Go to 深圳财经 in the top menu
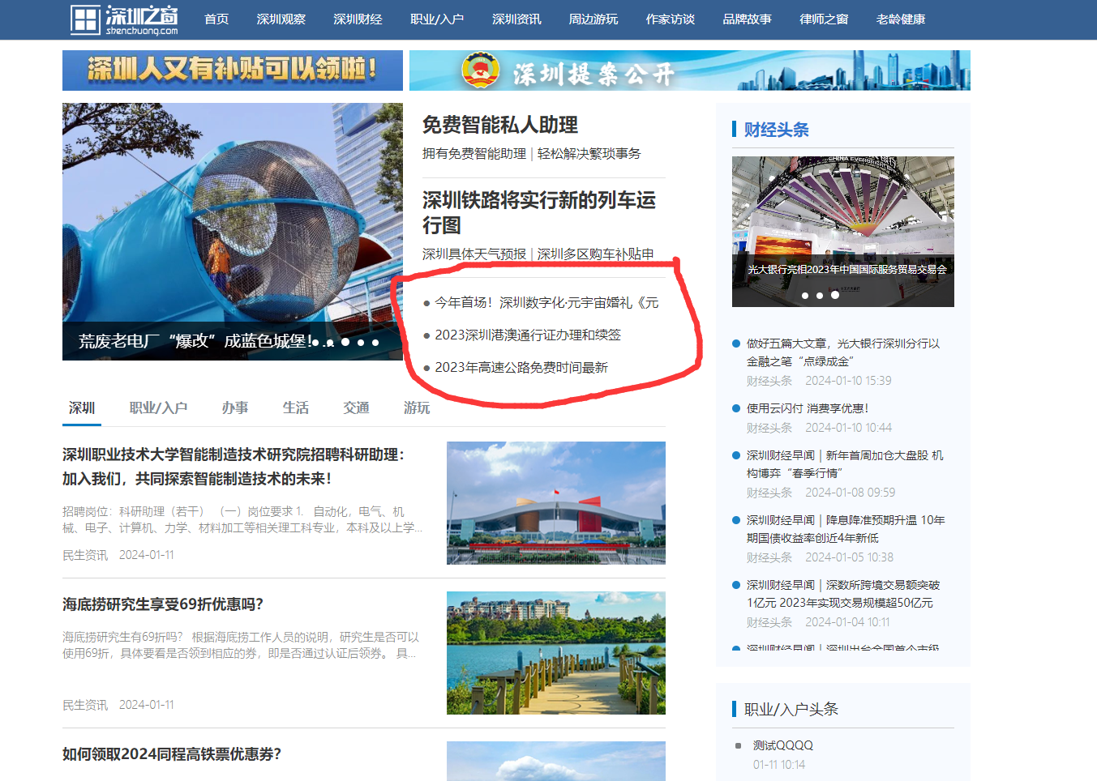This screenshot has height=781, width=1097. pyautogui.click(x=358, y=19)
